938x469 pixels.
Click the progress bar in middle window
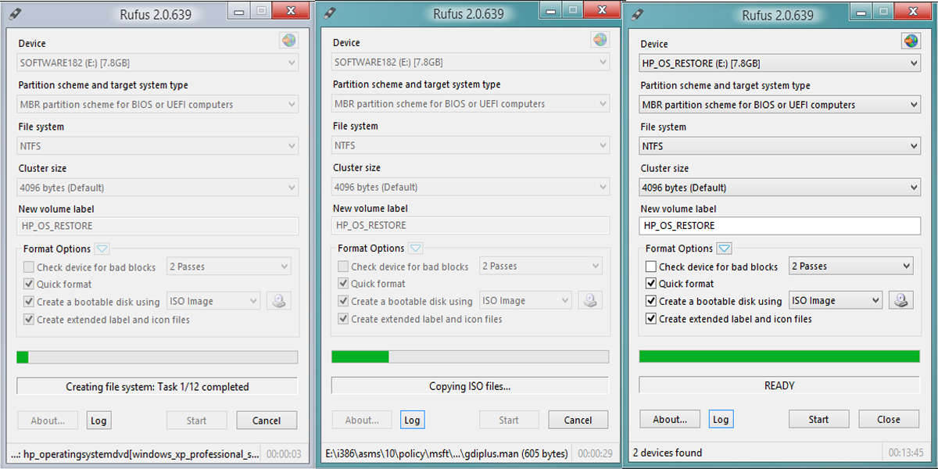point(470,356)
